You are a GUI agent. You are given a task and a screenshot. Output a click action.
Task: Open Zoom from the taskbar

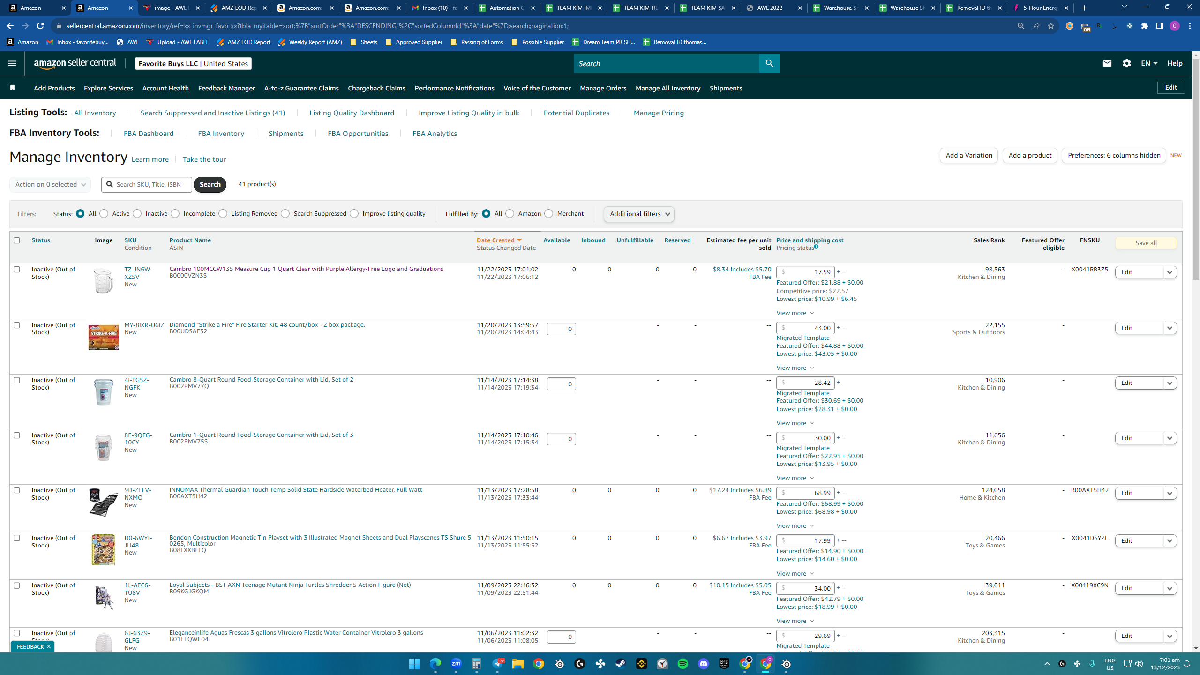pyautogui.click(x=456, y=664)
